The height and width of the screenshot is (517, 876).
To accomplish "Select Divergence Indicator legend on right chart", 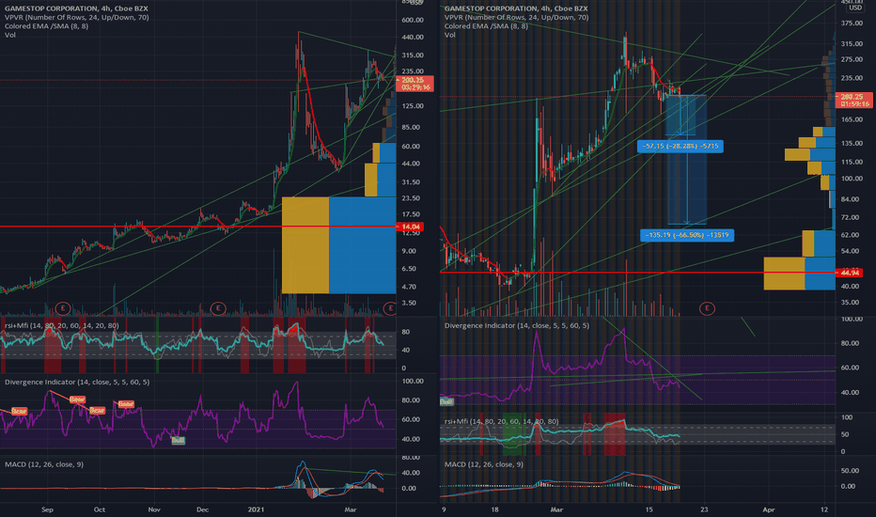I will (516, 325).
